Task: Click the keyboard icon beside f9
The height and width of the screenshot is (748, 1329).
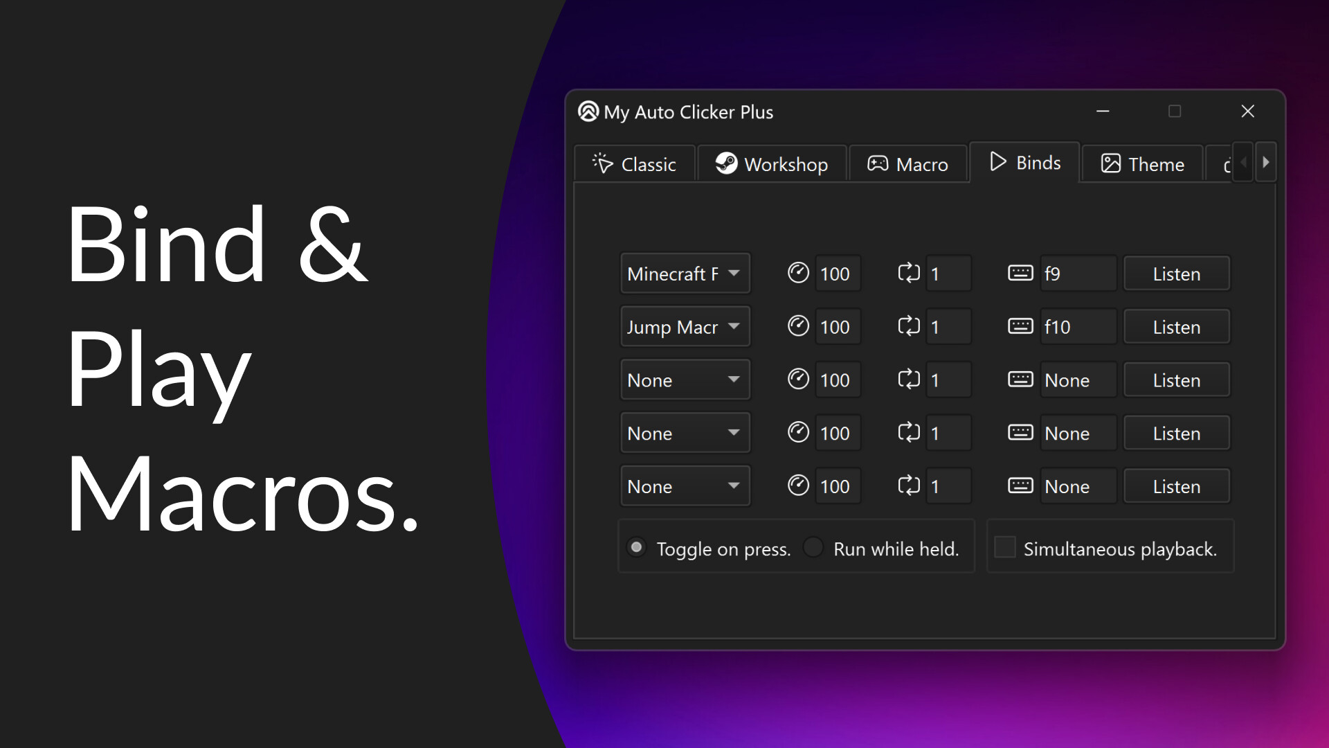Action: click(x=1020, y=273)
